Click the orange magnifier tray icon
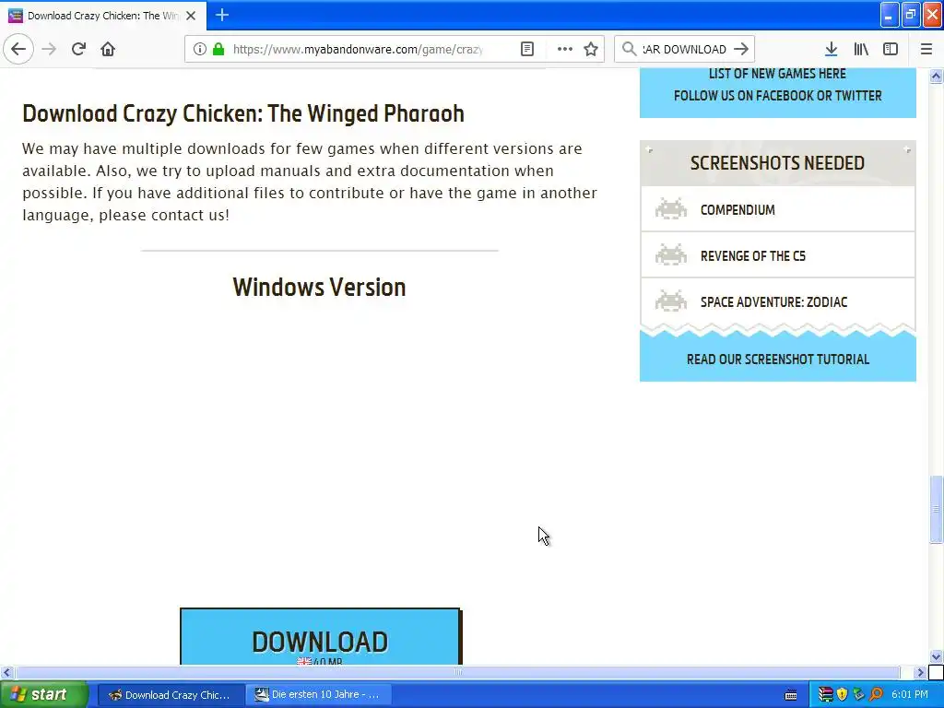 click(x=876, y=695)
